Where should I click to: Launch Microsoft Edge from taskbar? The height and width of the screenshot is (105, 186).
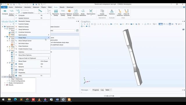pyautogui.click(x=15, y=99)
